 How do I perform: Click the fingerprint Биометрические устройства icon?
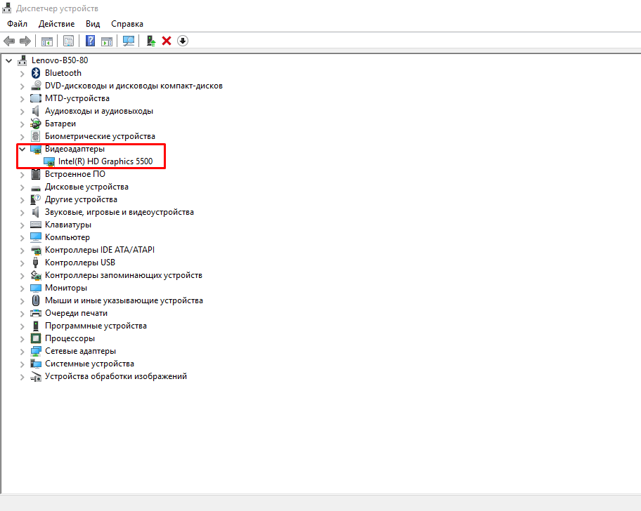coord(36,136)
